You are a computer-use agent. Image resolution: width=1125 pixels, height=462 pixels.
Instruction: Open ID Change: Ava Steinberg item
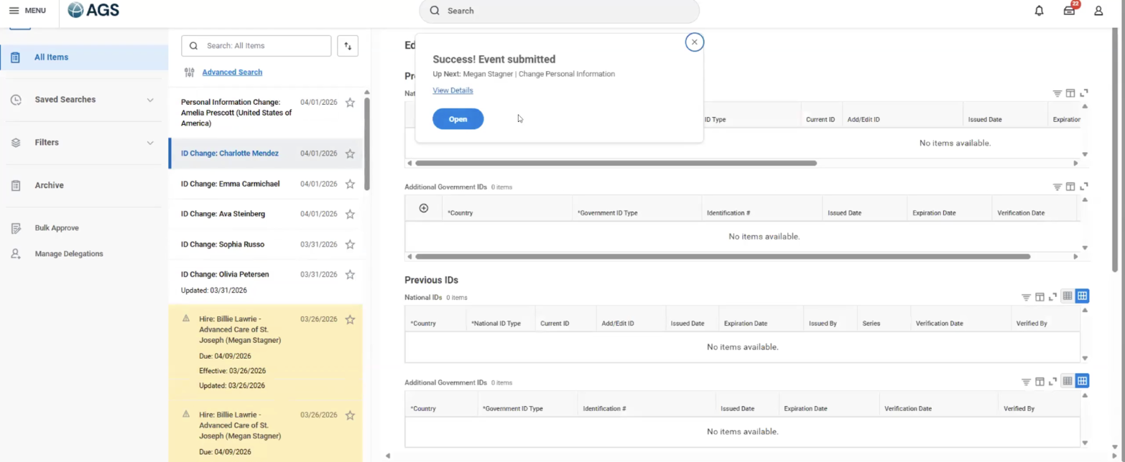[x=266, y=214]
